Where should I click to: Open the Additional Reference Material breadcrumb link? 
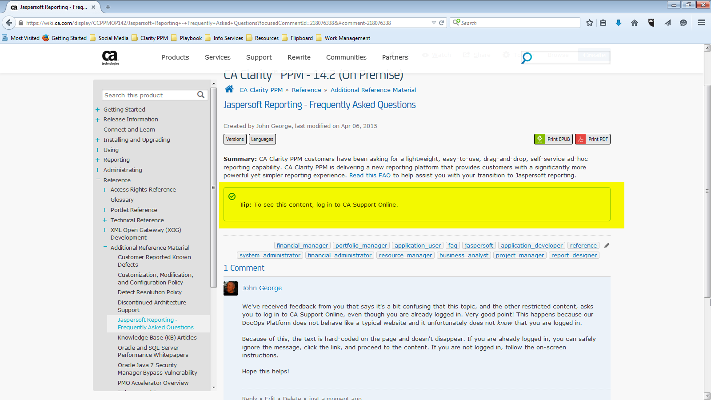[373, 90]
